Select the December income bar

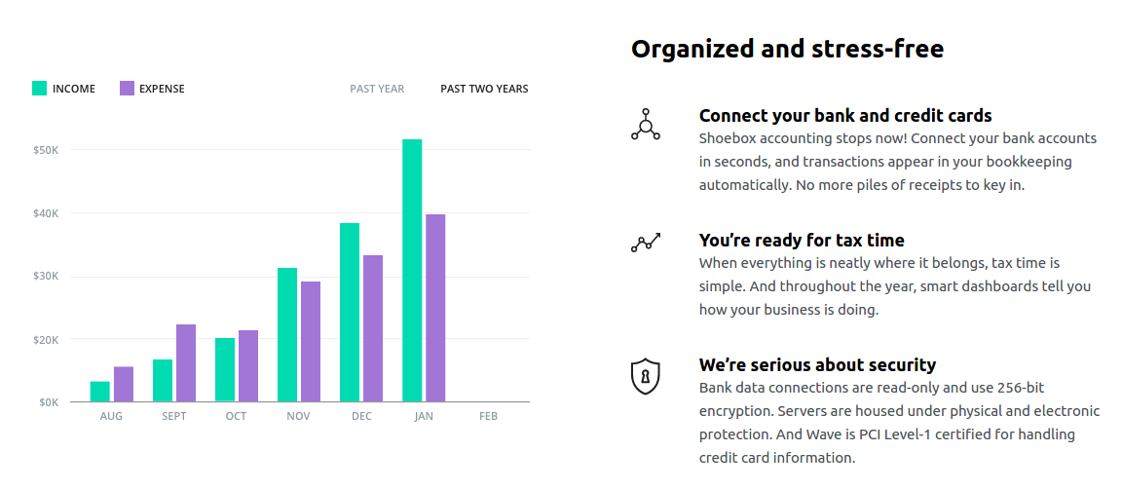click(350, 313)
